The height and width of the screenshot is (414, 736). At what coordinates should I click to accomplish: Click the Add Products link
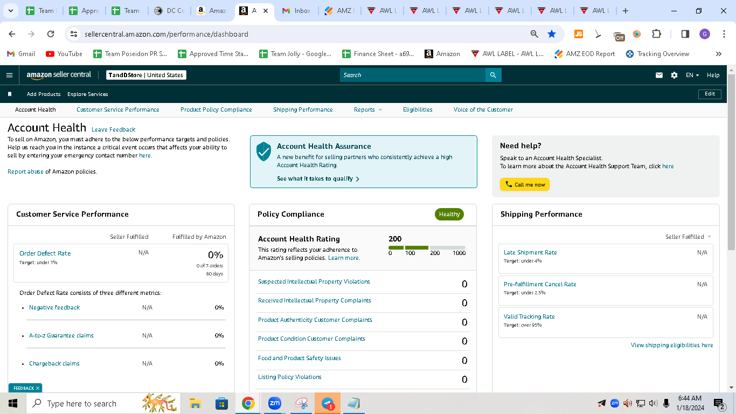click(44, 94)
